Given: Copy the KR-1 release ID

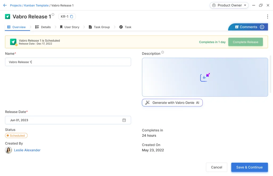Looking at the screenshot, I should tap(72, 17).
